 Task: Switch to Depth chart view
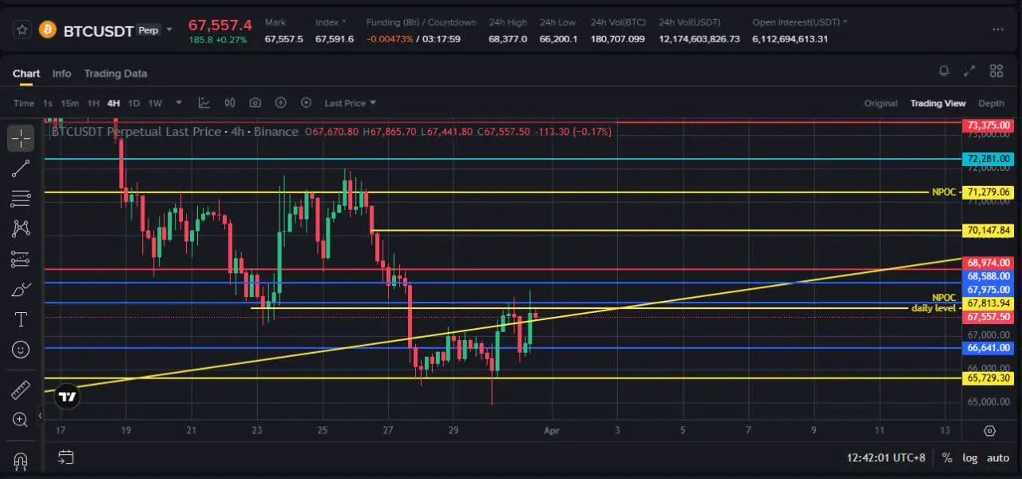991,103
